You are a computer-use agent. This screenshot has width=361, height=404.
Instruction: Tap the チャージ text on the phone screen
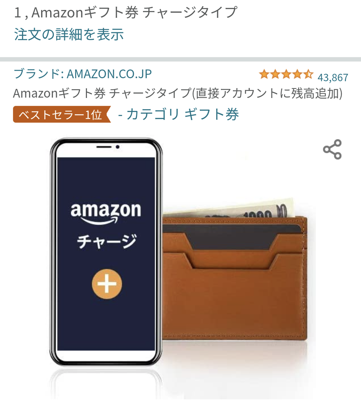[107, 241]
